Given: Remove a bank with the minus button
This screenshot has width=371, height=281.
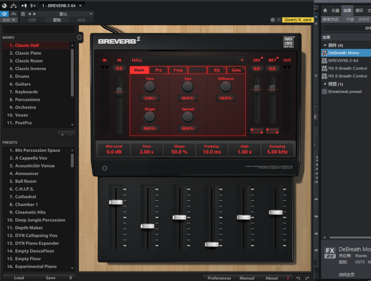Looking at the screenshot, I should [71, 135].
